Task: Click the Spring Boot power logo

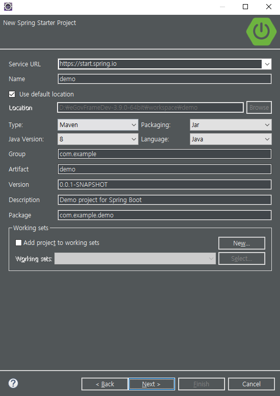Action: tap(261, 31)
